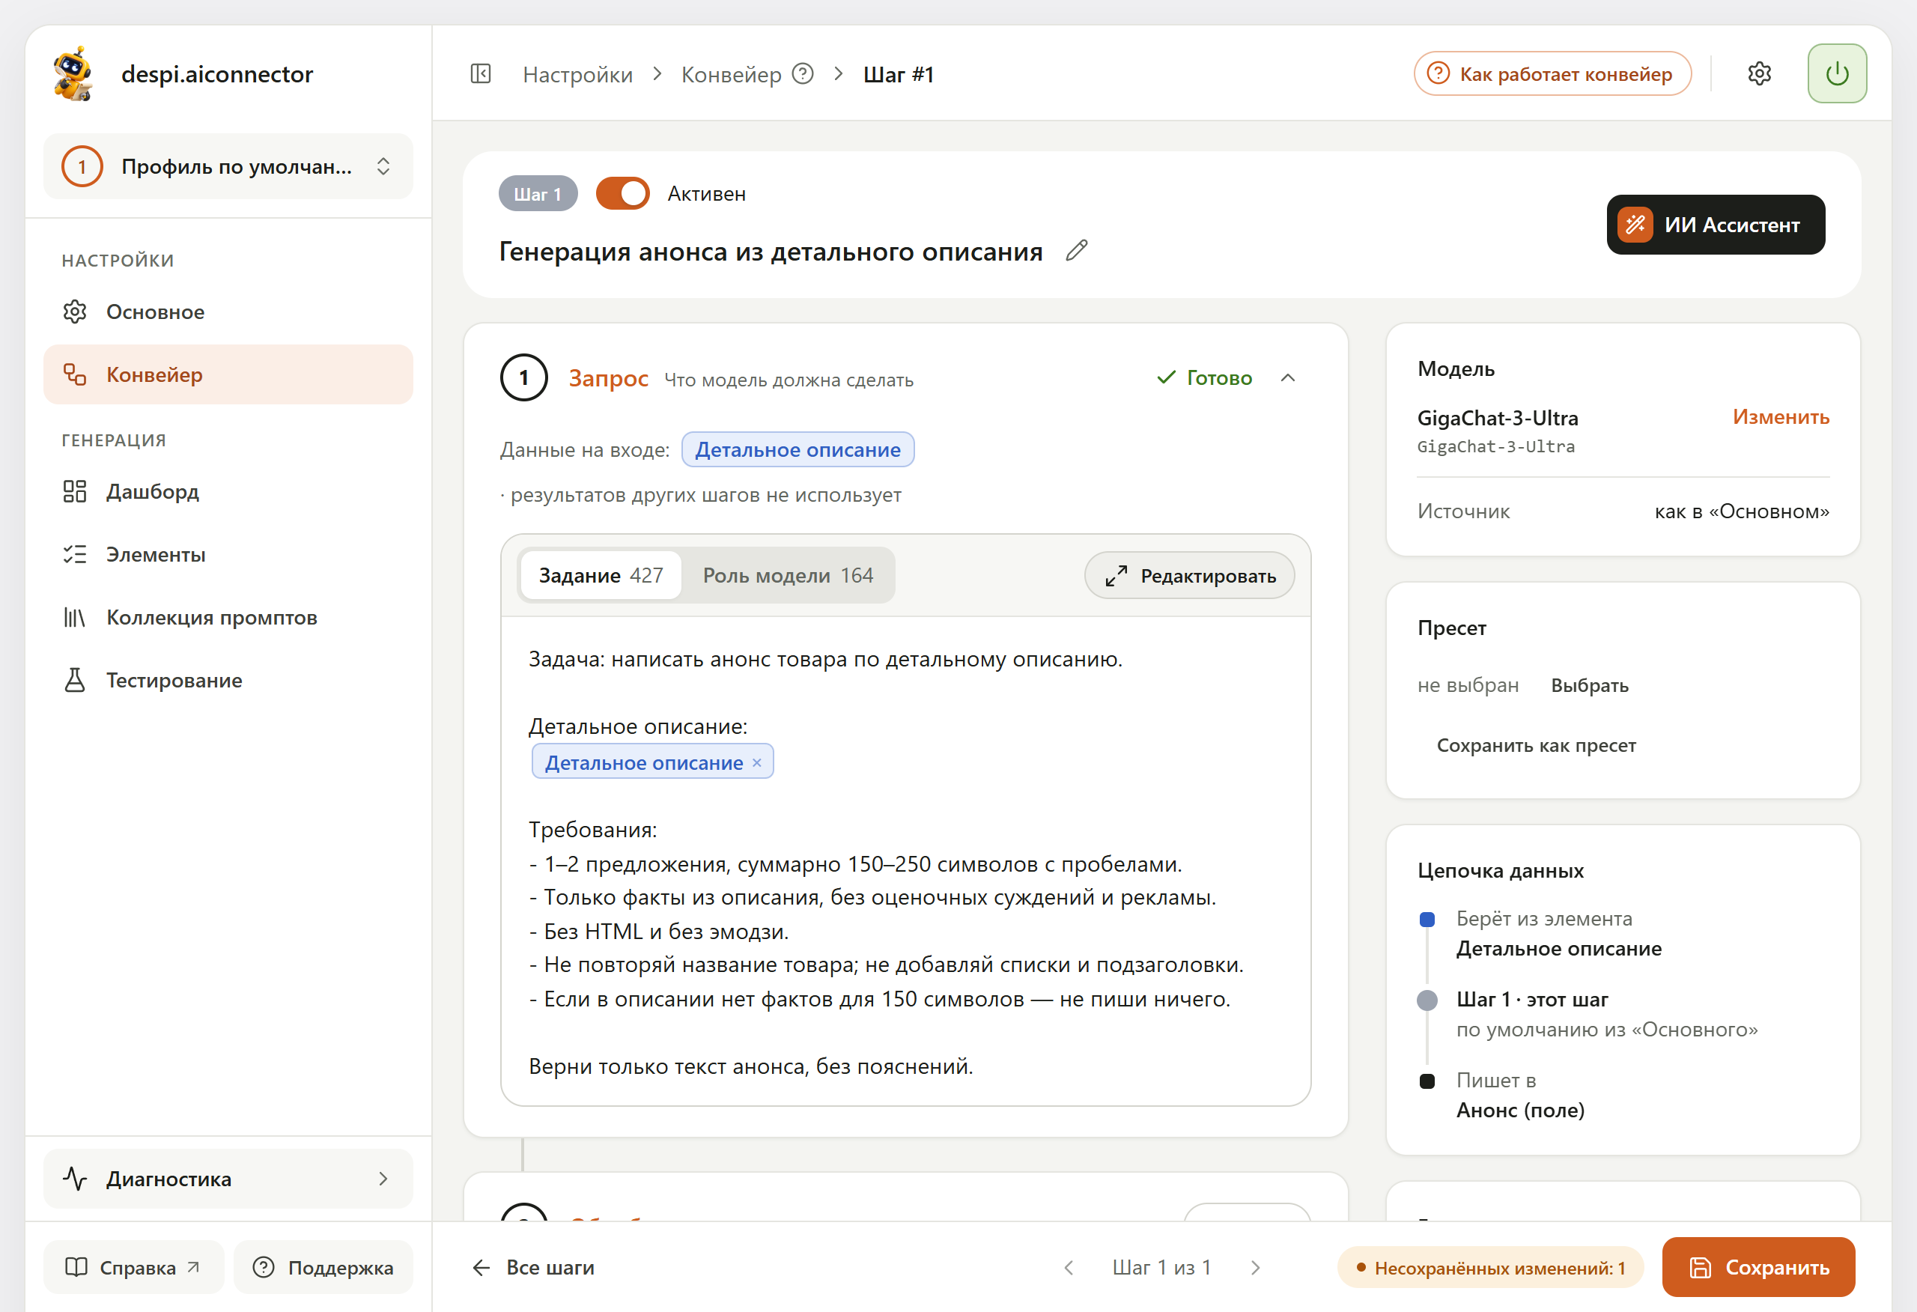Click Конвейер breadcrumb
This screenshot has width=1917, height=1312.
tap(731, 75)
